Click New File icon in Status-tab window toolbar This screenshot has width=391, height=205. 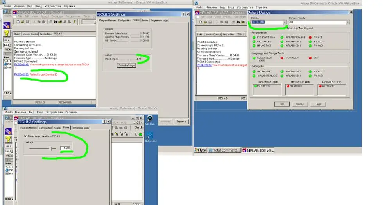point(18,22)
